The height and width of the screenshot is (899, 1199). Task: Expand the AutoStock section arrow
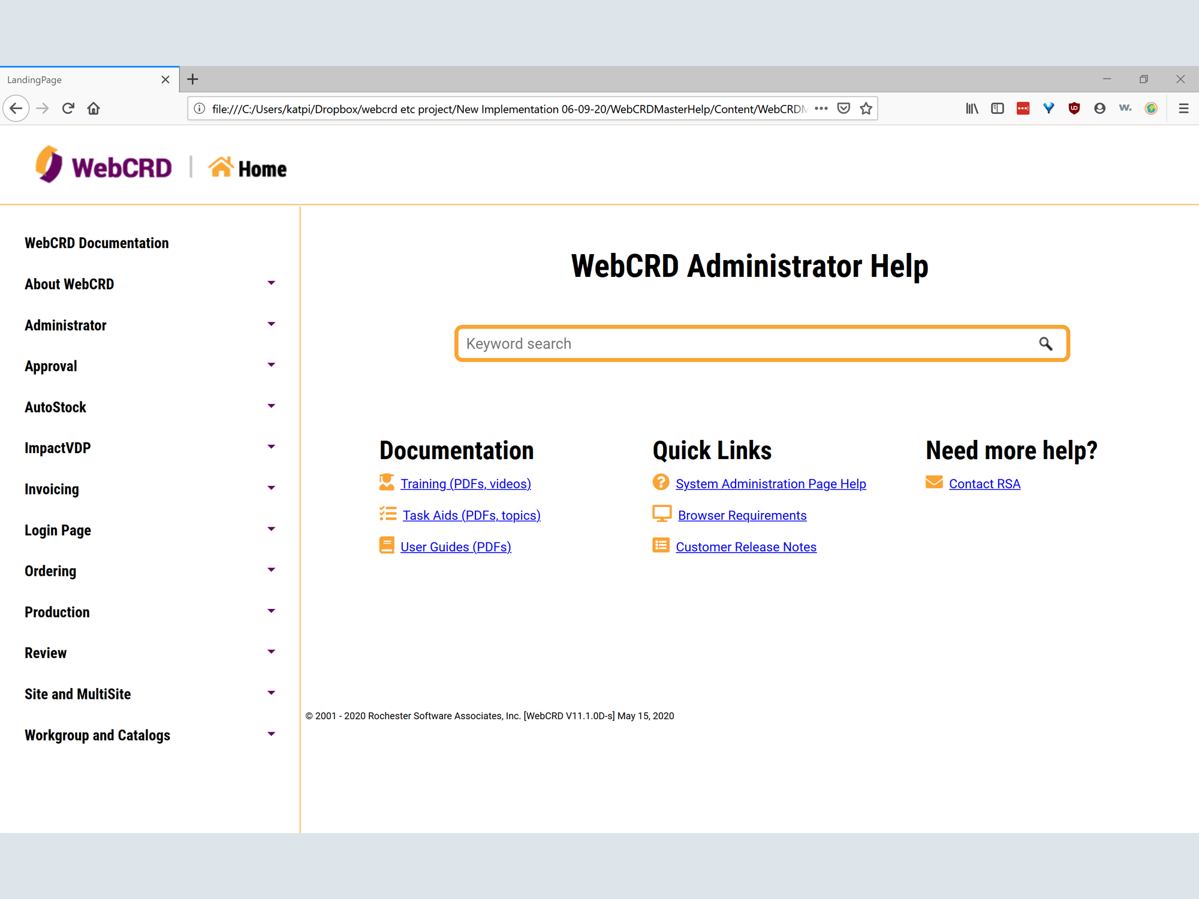tap(271, 406)
